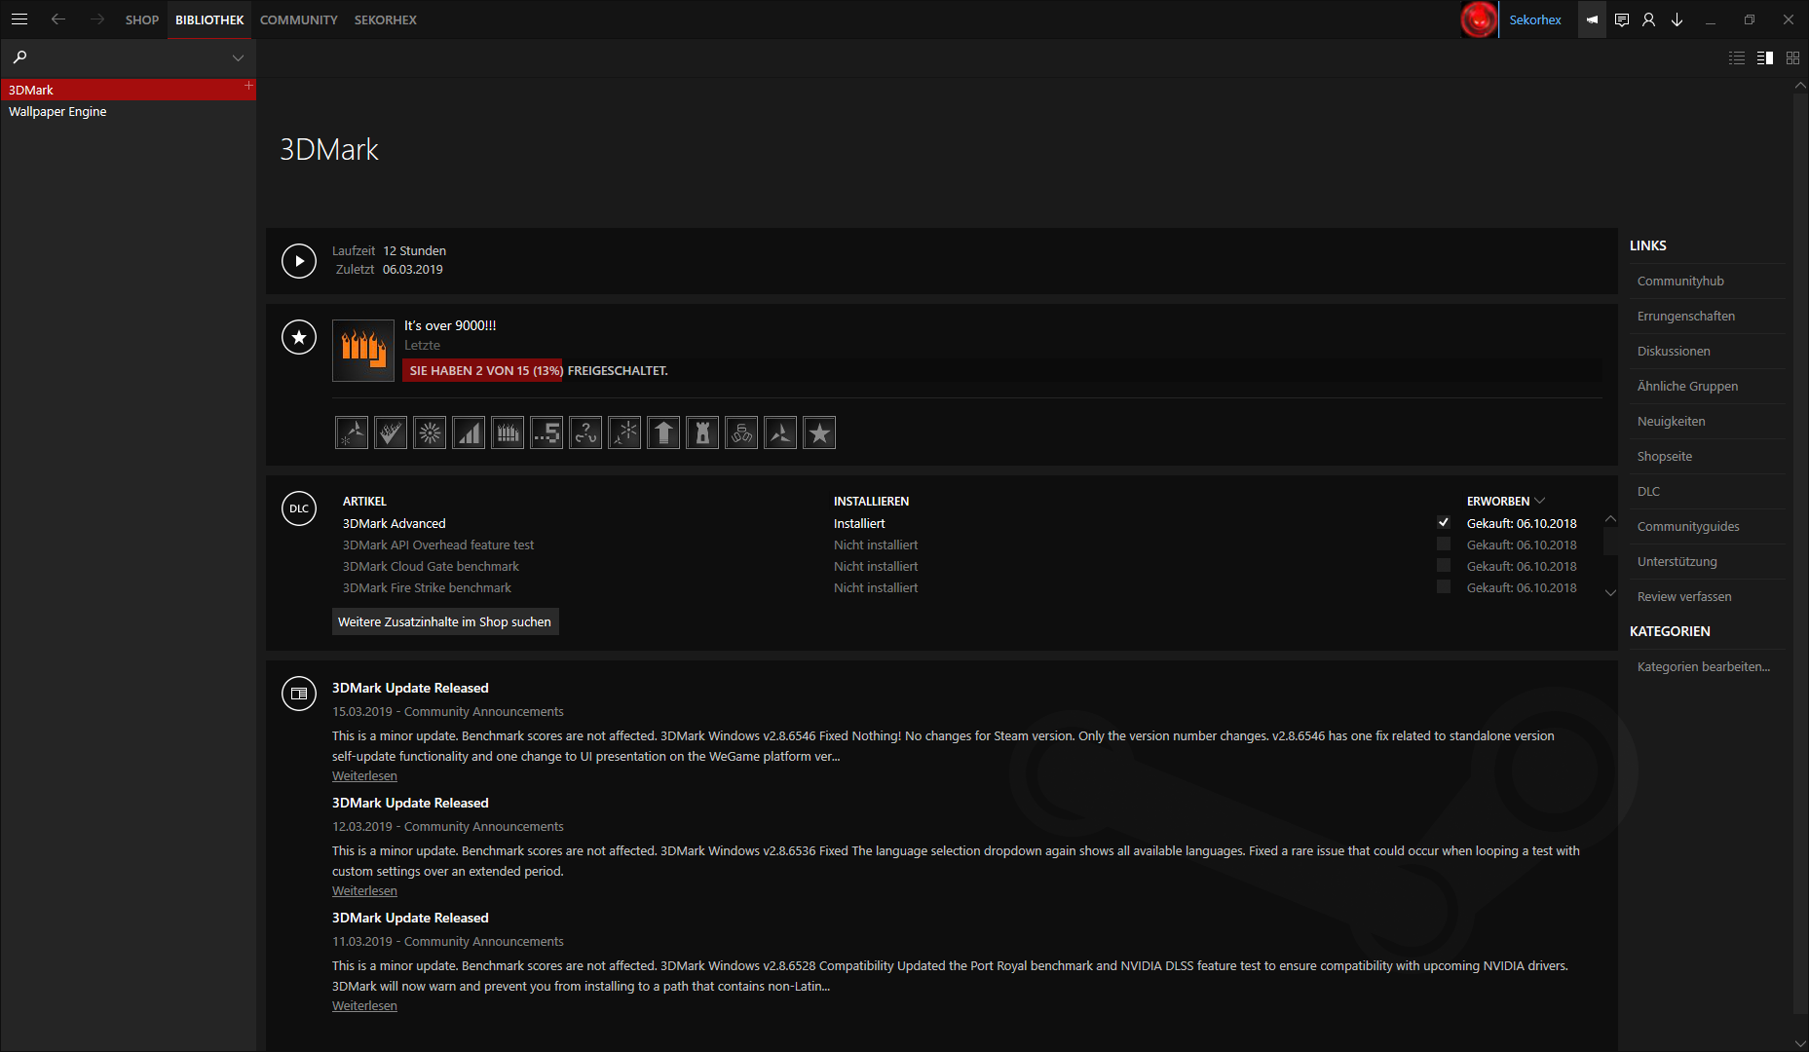Switch library to detail view
Screen dimensions: 1809x1052
click(1765, 58)
